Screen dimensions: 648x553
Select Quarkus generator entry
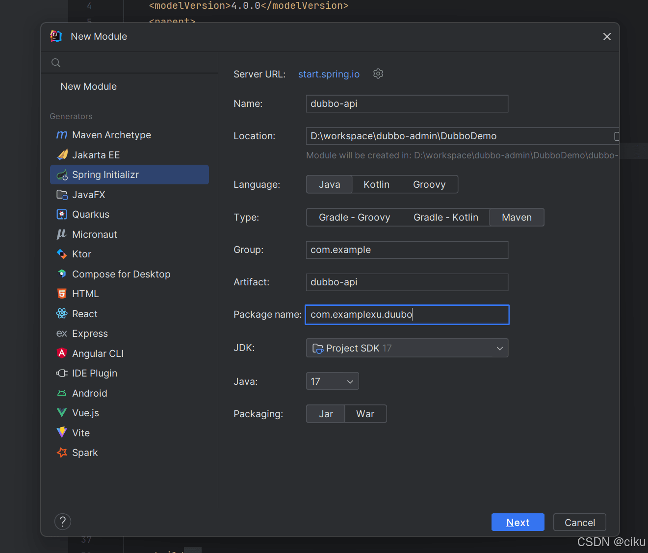(130, 214)
